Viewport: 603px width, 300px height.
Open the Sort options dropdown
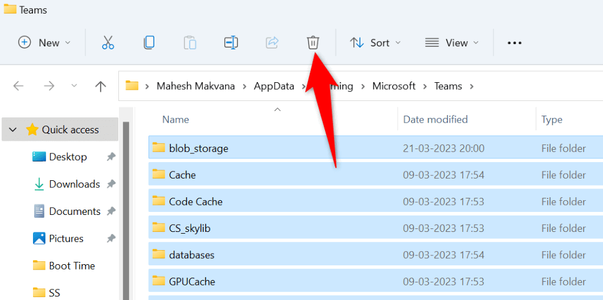375,42
